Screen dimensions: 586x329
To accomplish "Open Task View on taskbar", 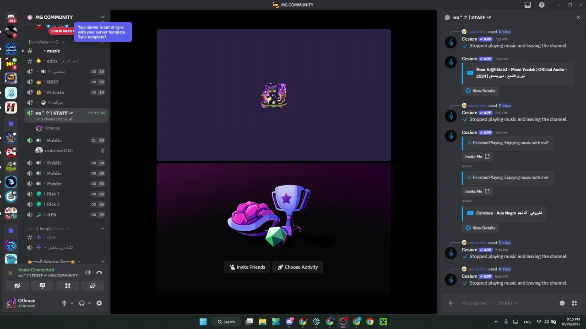I will pos(249,322).
